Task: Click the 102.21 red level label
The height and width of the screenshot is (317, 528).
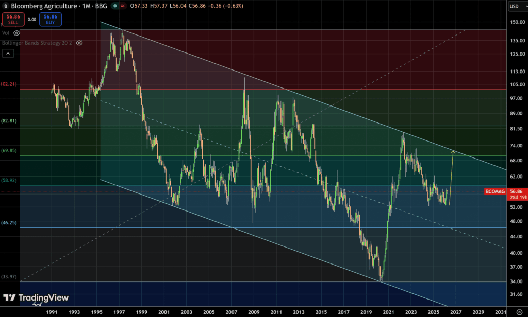Action: pos(9,84)
